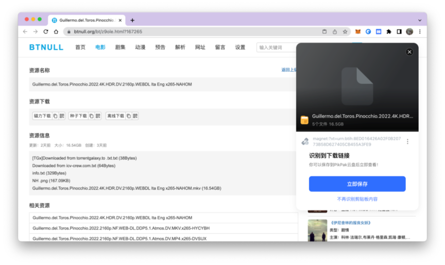445x265 pixels.
Task: Open the 首页 navigation item
Action: pyautogui.click(x=80, y=47)
